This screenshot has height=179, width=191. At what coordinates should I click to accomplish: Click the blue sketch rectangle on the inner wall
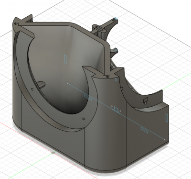[65, 59]
